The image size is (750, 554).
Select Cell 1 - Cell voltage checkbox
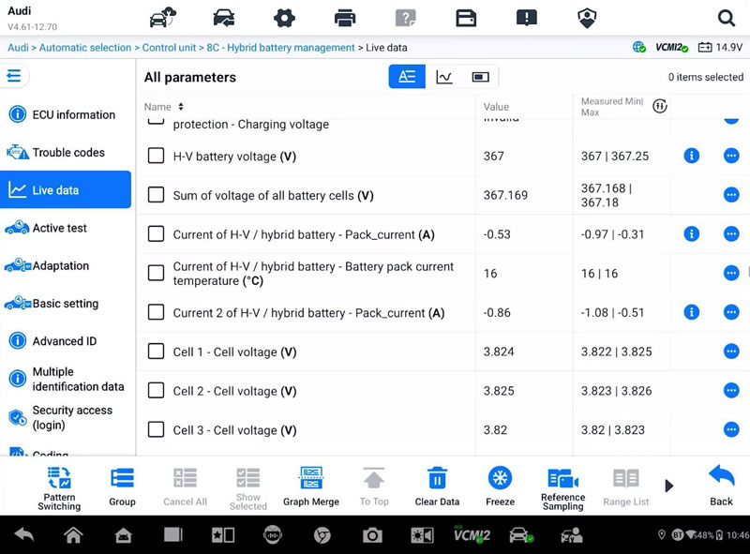[x=156, y=352]
